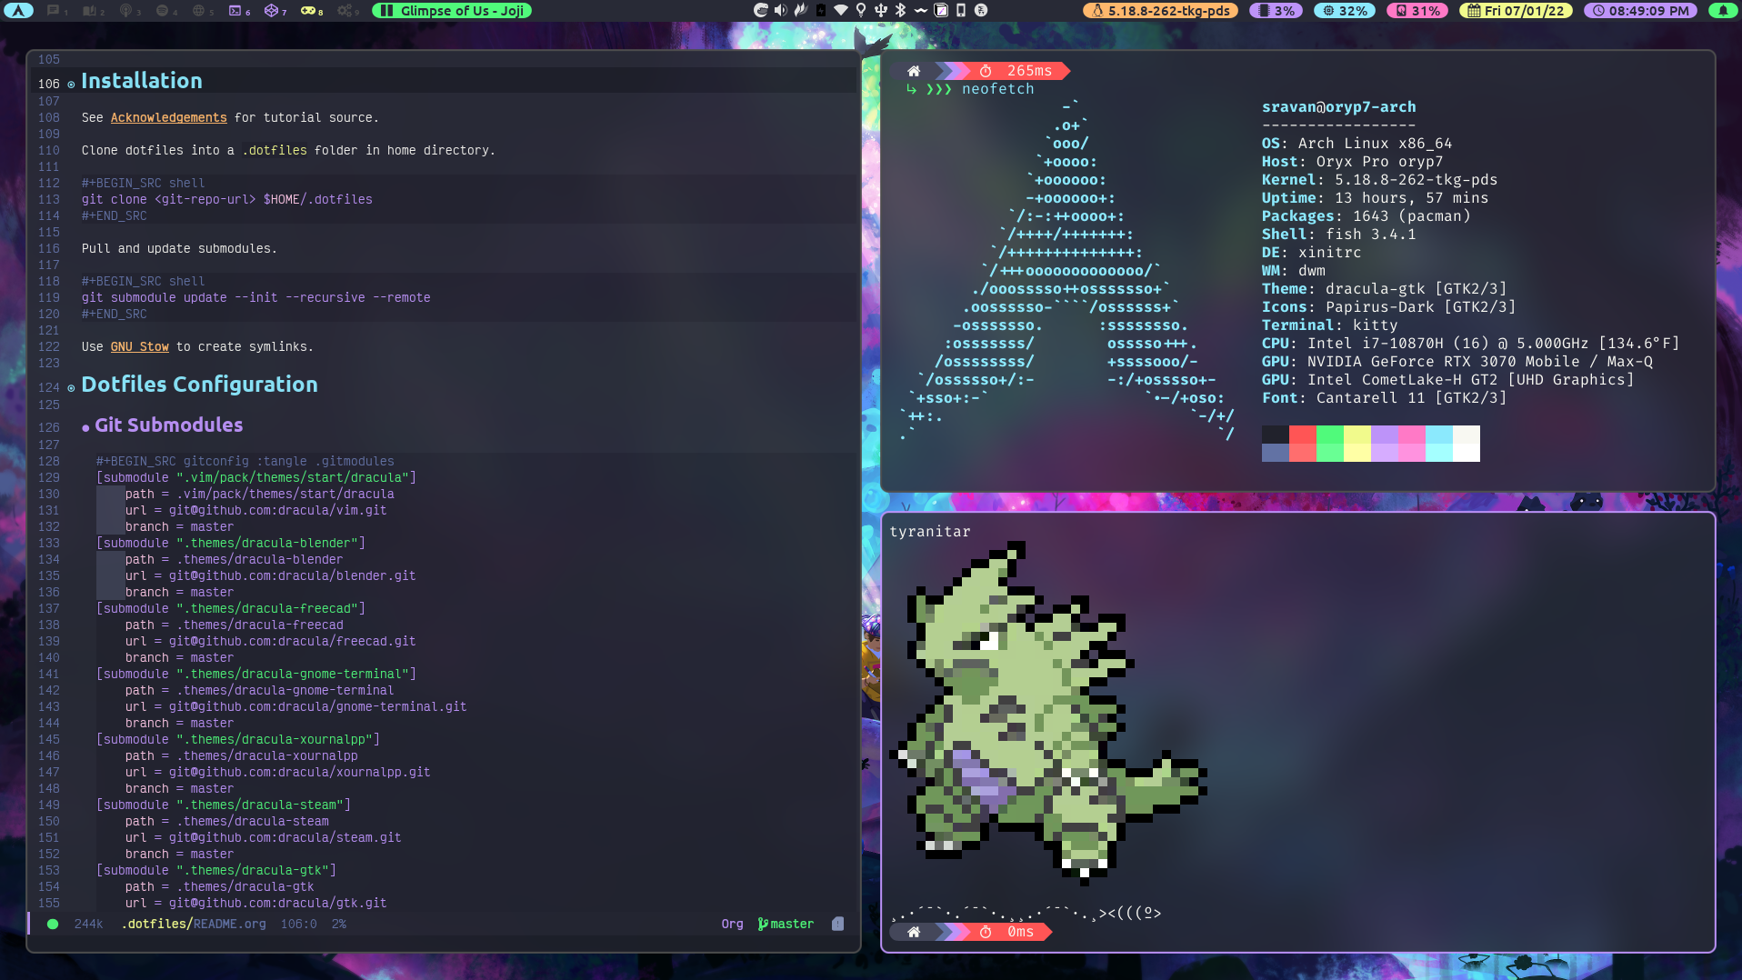Click the dracula-blender submodule header line
This screenshot has width=1742, height=980.
[231, 543]
